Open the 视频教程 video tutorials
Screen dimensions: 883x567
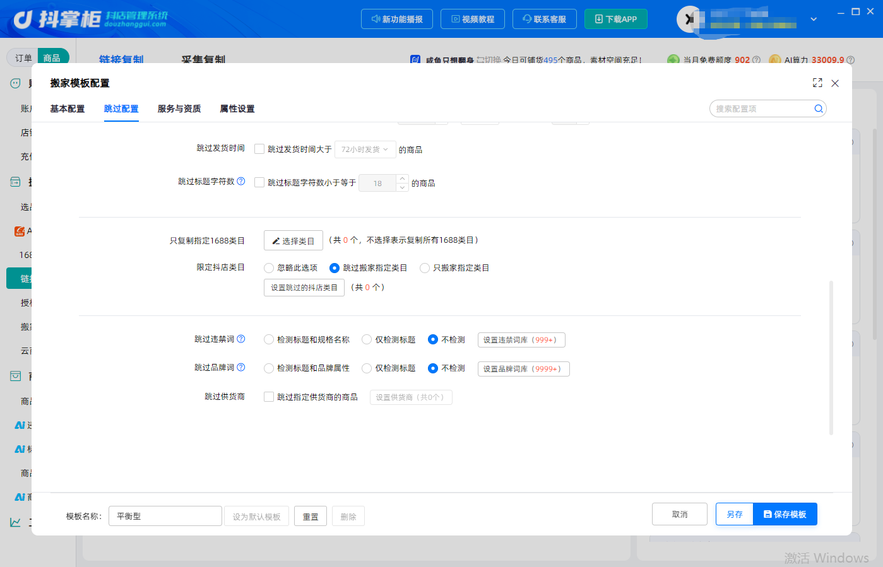pyautogui.click(x=473, y=19)
